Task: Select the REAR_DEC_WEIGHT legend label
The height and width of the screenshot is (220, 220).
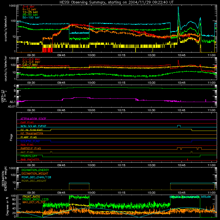Action: (x=34, y=181)
